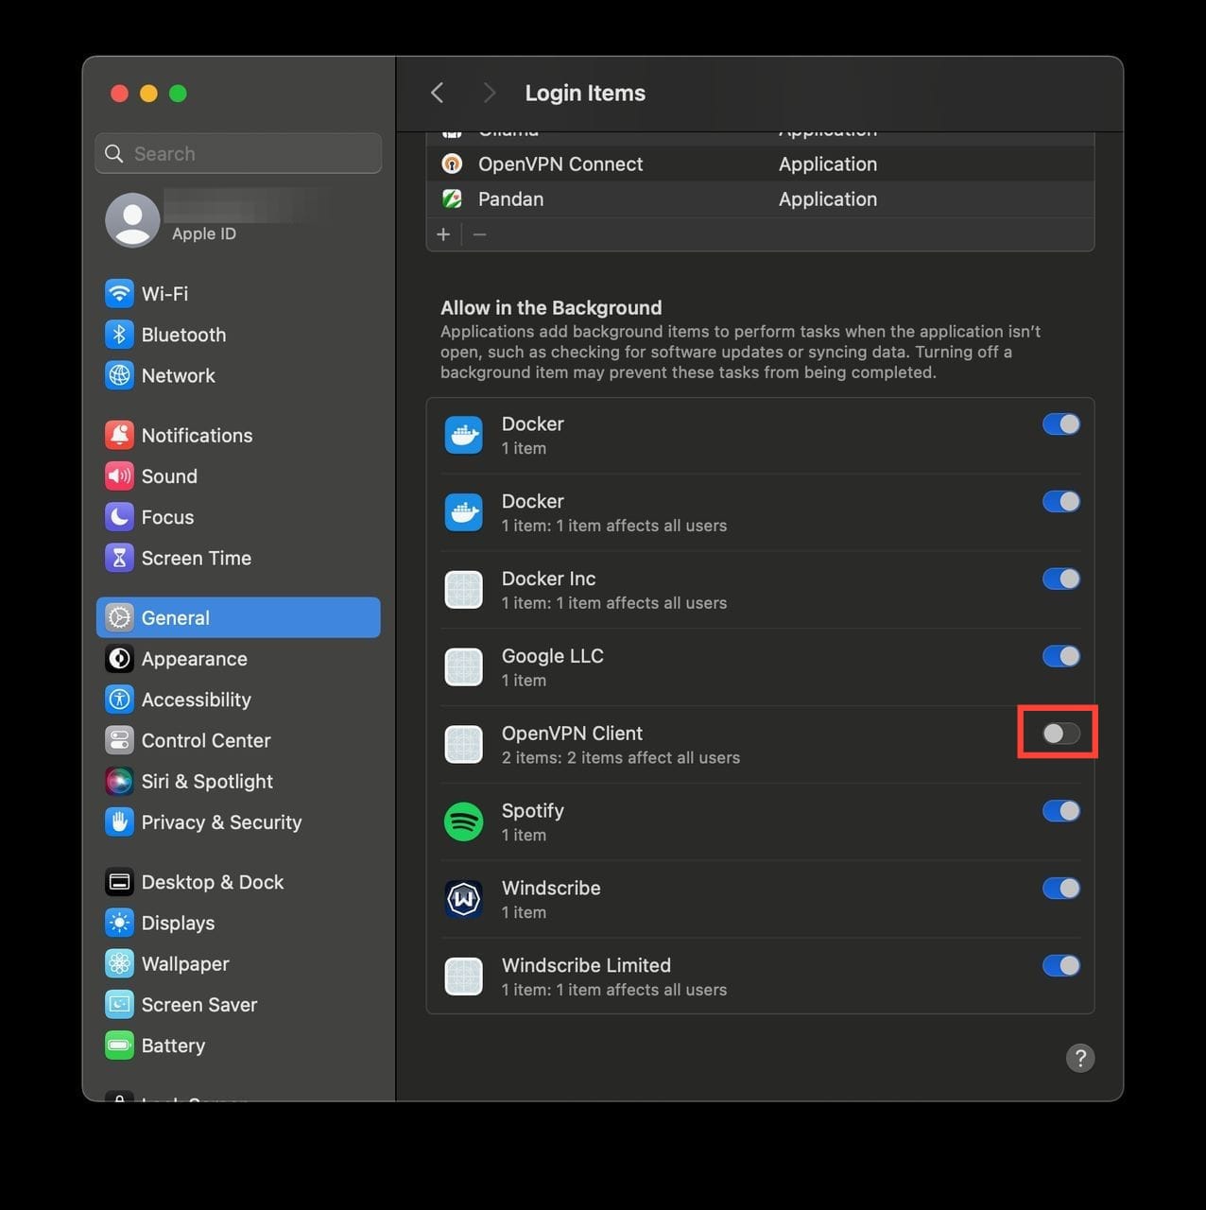Screen dimensions: 1206x1210
Task: Turn off Docker Inc background toggle
Action: pos(1060,579)
